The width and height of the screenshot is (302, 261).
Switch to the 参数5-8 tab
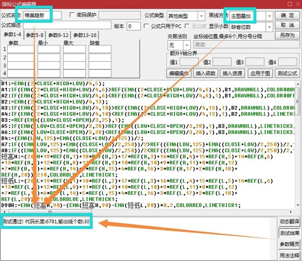point(35,36)
